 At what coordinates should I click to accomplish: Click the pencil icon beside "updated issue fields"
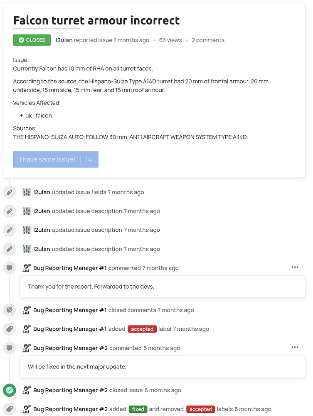click(x=9, y=192)
